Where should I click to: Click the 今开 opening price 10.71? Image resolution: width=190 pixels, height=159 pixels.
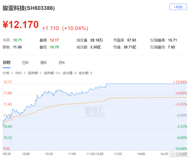coord(17,40)
